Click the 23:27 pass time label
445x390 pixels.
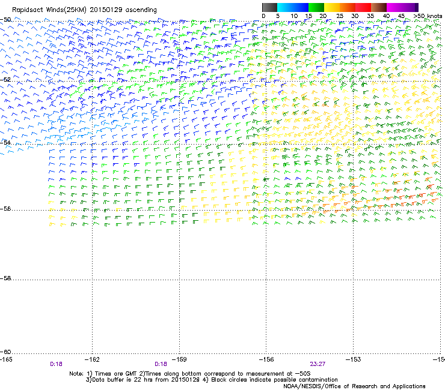coord(318,364)
